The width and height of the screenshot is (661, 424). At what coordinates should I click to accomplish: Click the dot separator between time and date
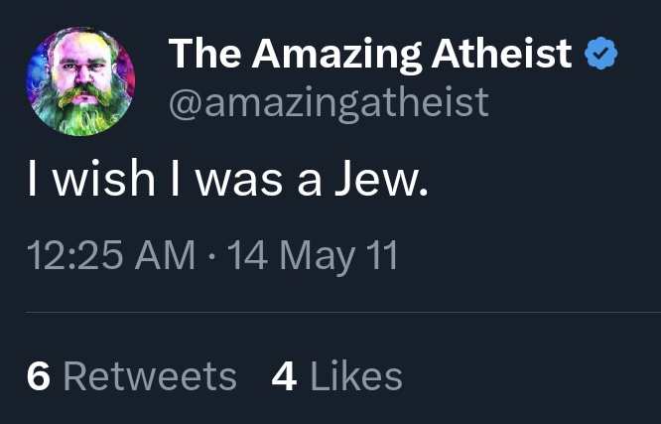(x=211, y=256)
